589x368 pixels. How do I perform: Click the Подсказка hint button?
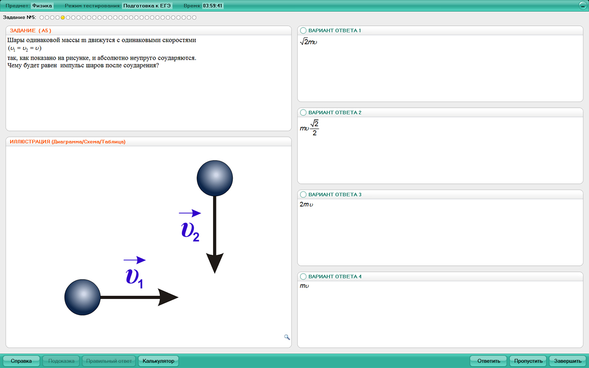click(61, 361)
